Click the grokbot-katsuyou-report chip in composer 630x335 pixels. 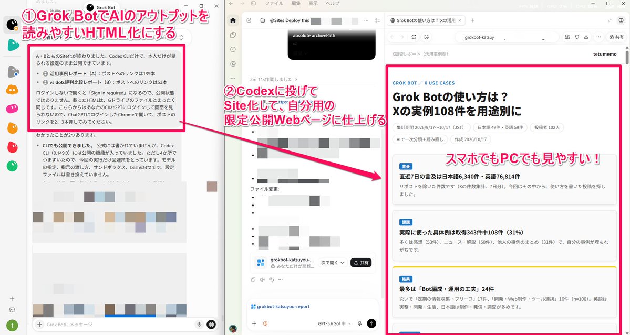[280, 307]
